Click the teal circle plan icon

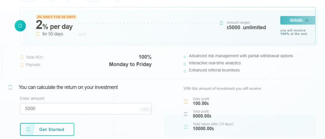(x=20, y=26)
